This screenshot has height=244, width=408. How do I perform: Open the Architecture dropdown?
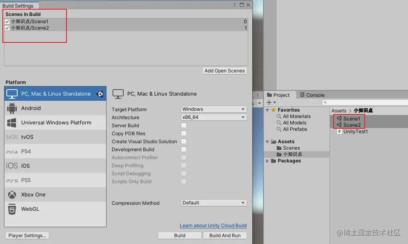[214, 117]
